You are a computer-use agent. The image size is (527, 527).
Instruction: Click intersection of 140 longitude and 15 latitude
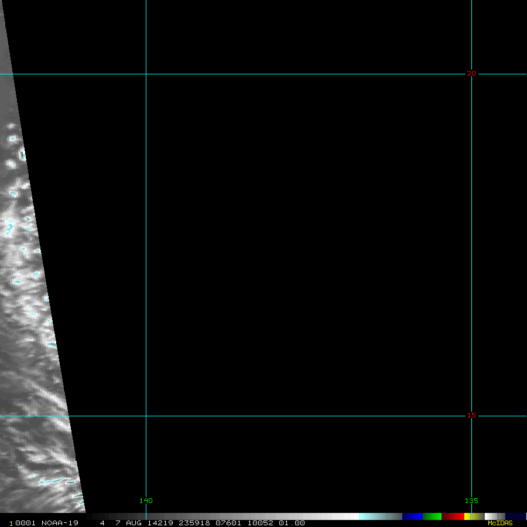coord(146,416)
